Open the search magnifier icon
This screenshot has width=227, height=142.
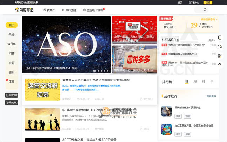[x=205, y=10]
